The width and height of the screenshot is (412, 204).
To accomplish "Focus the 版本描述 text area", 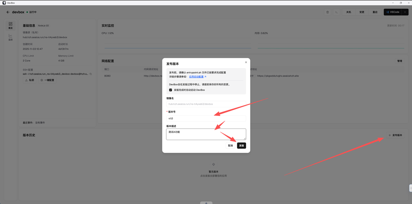I will [x=206, y=134].
